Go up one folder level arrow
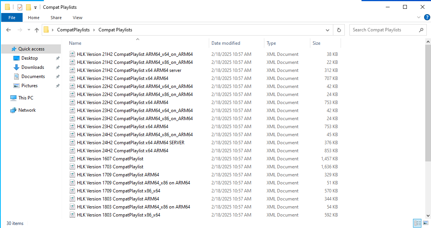Image resolution: width=431 pixels, height=228 pixels. [x=37, y=30]
